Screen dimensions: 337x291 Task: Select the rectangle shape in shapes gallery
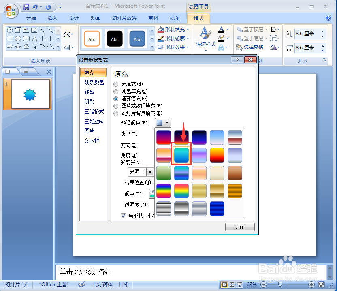[x=10, y=39]
